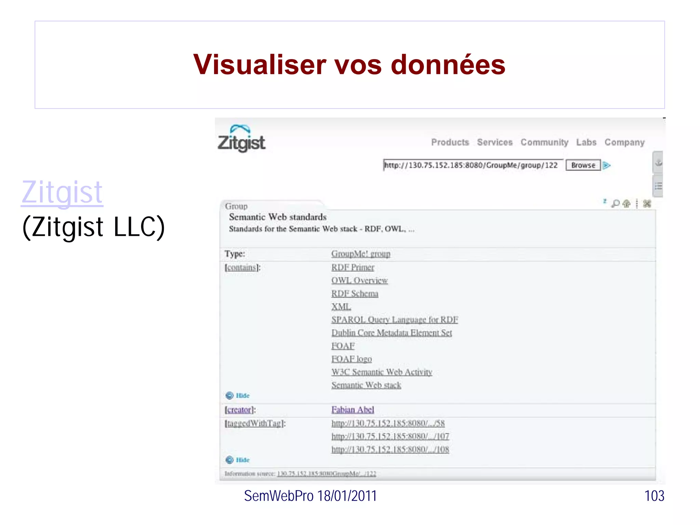
Task: Click the slide number 103
Action: coord(654,496)
